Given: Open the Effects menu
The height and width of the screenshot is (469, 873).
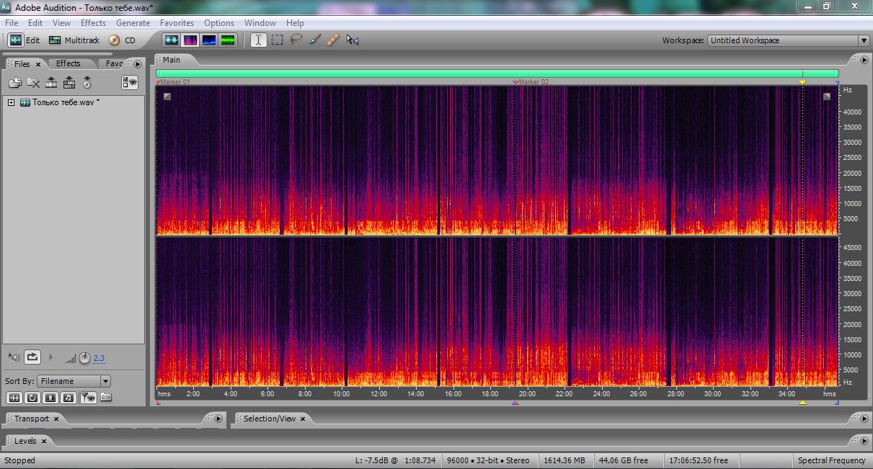Looking at the screenshot, I should (x=93, y=23).
